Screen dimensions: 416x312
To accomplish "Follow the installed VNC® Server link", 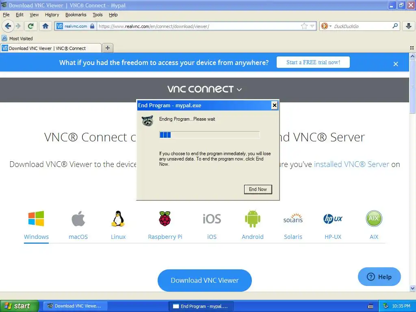I will point(351,164).
